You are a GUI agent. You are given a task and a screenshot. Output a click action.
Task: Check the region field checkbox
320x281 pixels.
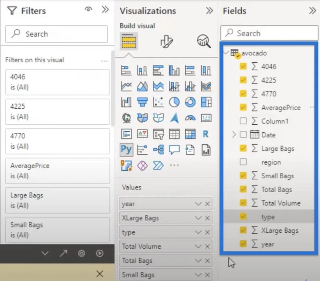pyautogui.click(x=243, y=162)
